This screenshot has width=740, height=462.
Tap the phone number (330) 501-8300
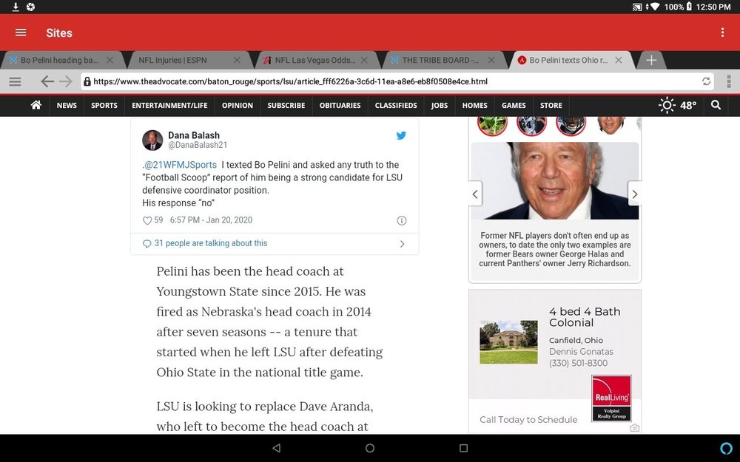pos(578,363)
